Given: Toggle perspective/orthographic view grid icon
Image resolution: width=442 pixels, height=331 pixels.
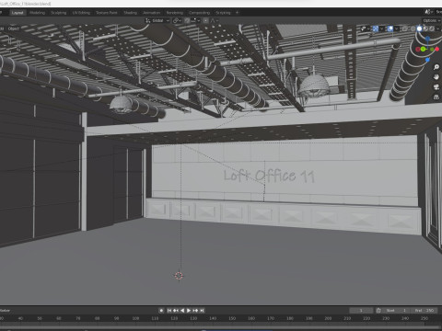Looking at the screenshot, I should coord(436,97).
